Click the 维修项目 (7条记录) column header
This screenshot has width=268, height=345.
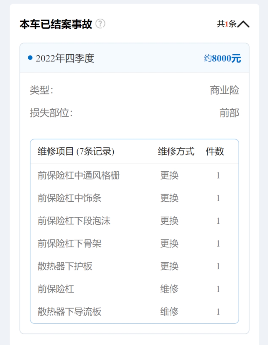click(76, 151)
